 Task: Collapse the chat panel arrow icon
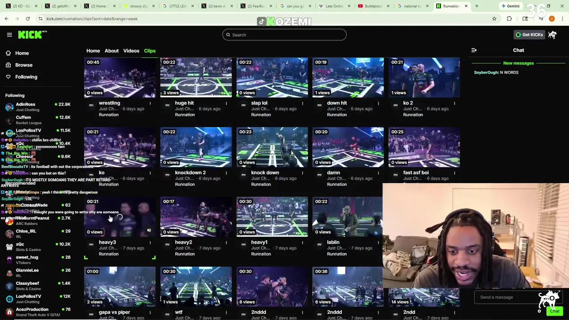pos(474,50)
